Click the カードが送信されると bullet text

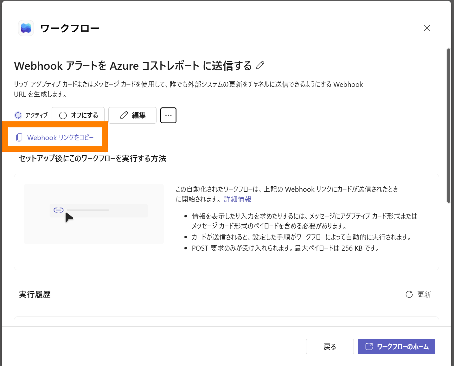tap(302, 237)
